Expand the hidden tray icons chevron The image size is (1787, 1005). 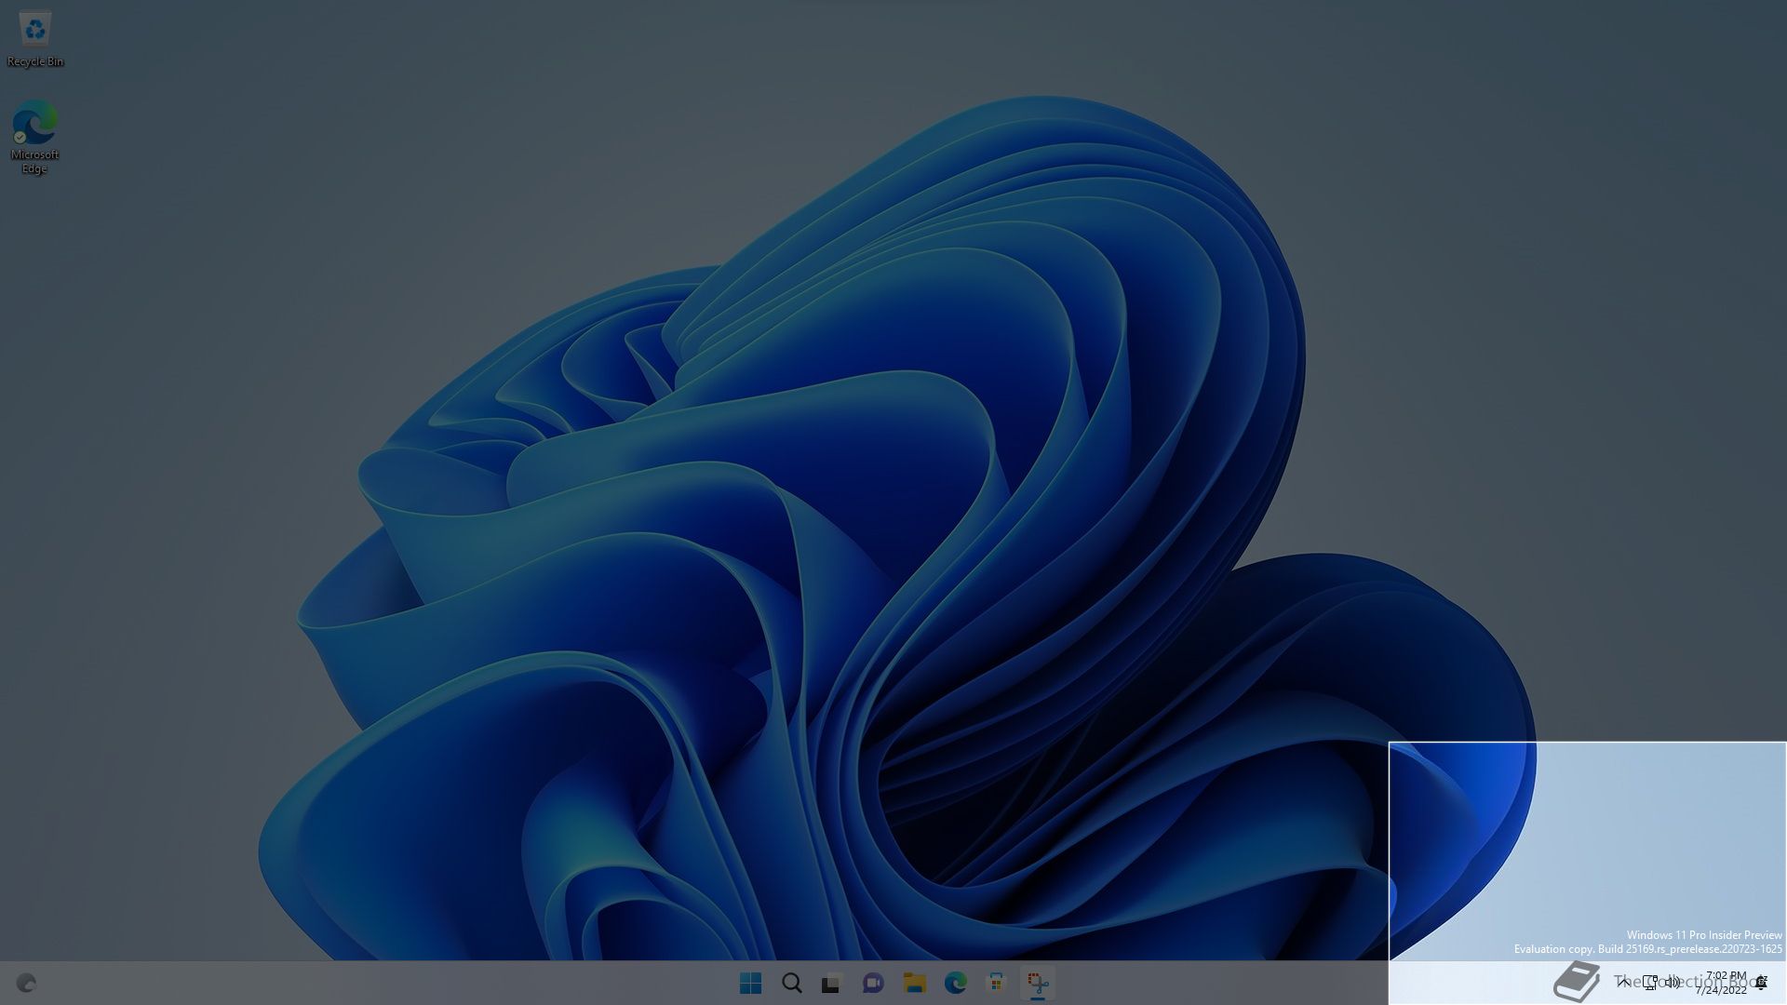point(1624,982)
